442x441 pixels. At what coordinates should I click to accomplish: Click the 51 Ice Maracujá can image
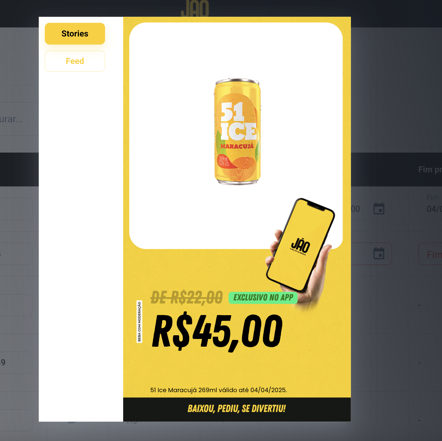point(237,131)
